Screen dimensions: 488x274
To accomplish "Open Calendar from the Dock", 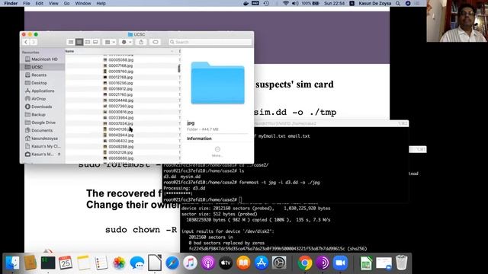I will (66, 263).
